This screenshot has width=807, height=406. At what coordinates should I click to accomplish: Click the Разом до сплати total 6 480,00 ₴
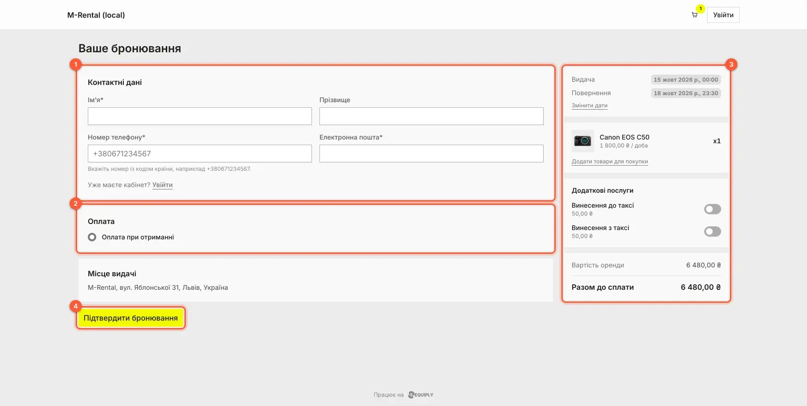pyautogui.click(x=701, y=287)
